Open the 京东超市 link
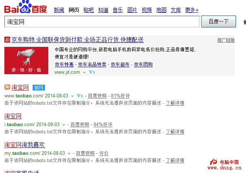Image resolution: width=246 pixels, height=173 pixels. [x=120, y=64]
